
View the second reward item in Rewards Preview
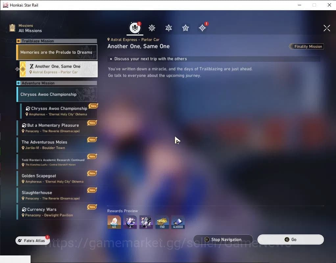(130, 222)
